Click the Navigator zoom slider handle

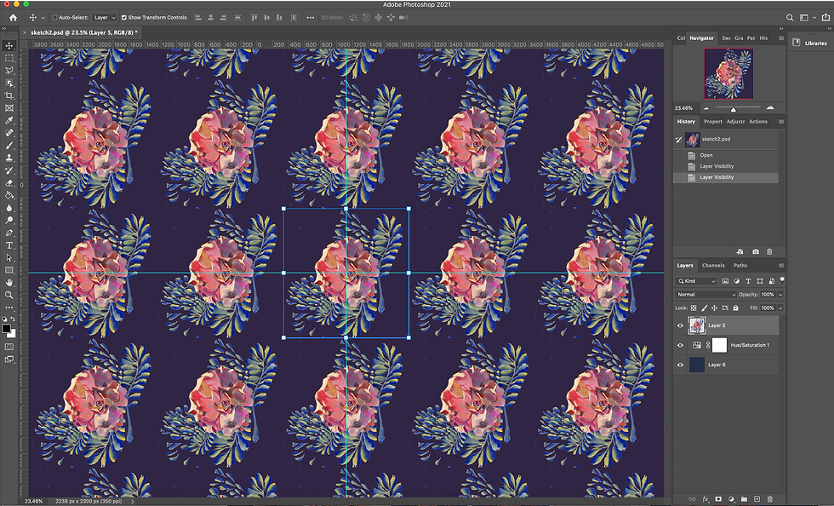[733, 109]
